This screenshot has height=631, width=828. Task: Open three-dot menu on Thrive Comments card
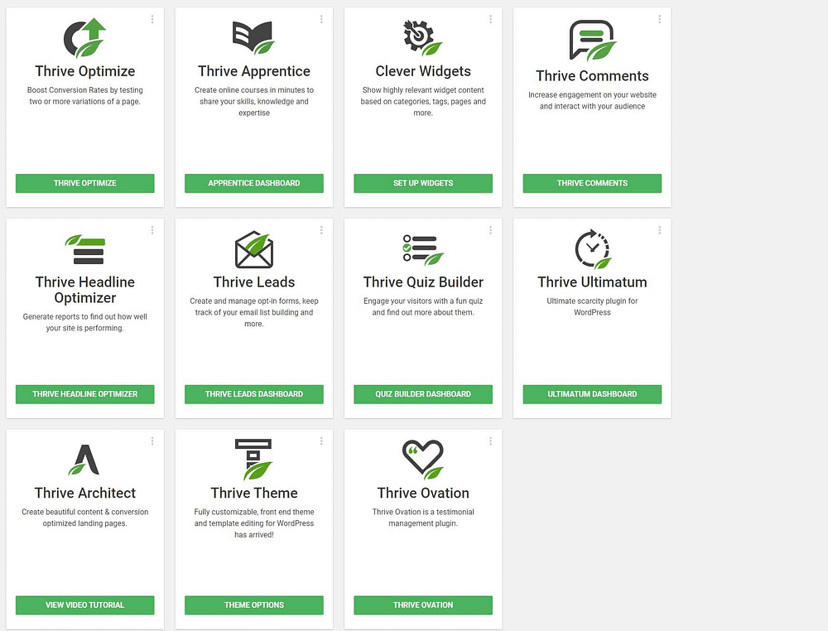click(660, 19)
